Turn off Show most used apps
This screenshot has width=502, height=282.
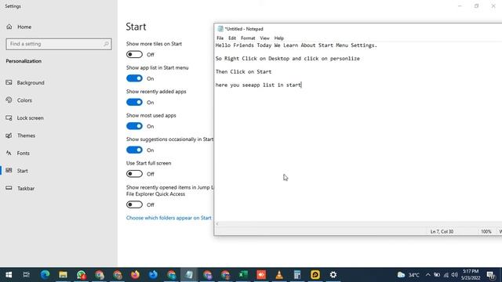pos(134,126)
